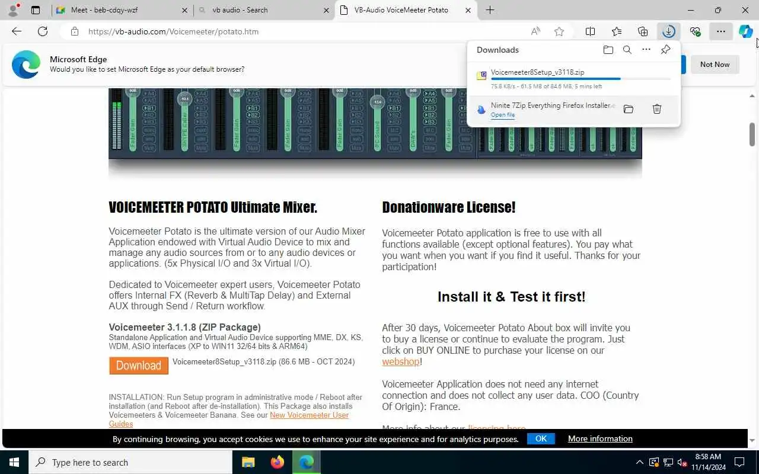Screen dimensions: 759x474
Task: Go back to the previous page
Action: pyautogui.click(x=17, y=31)
